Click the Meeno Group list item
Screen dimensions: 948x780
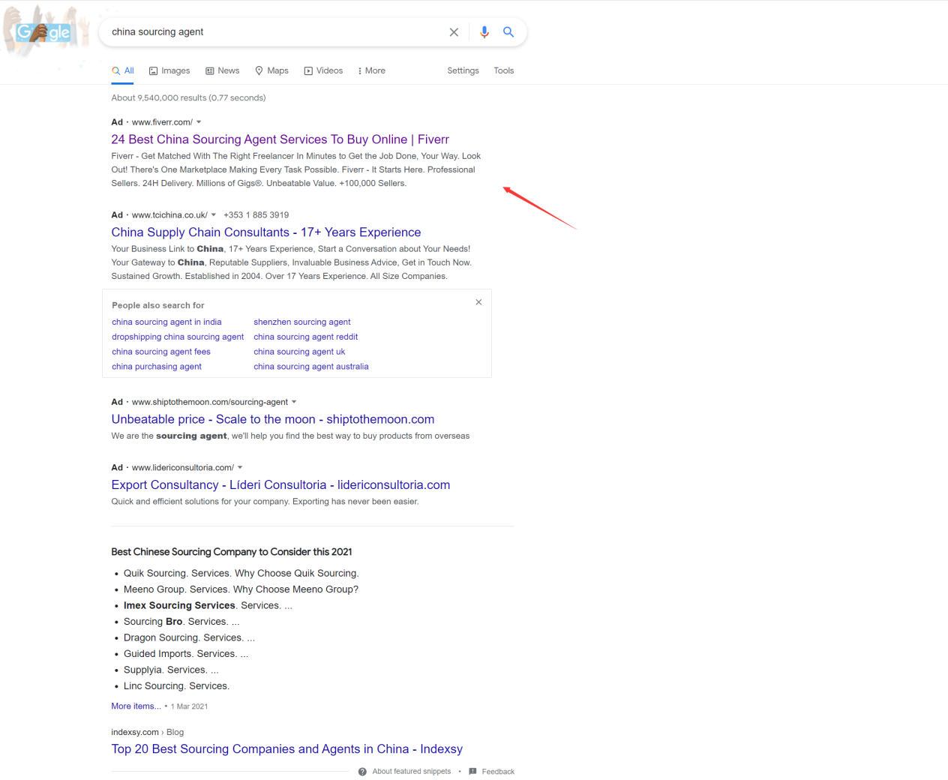click(241, 589)
